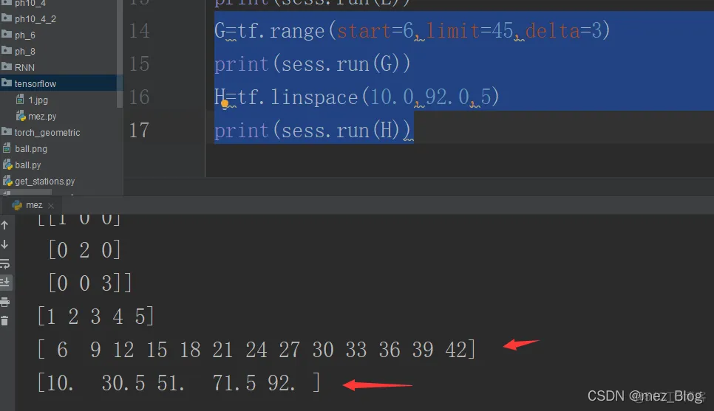Click the get_stations.py Python file icon
This screenshot has width=714, height=411.
click(7, 181)
